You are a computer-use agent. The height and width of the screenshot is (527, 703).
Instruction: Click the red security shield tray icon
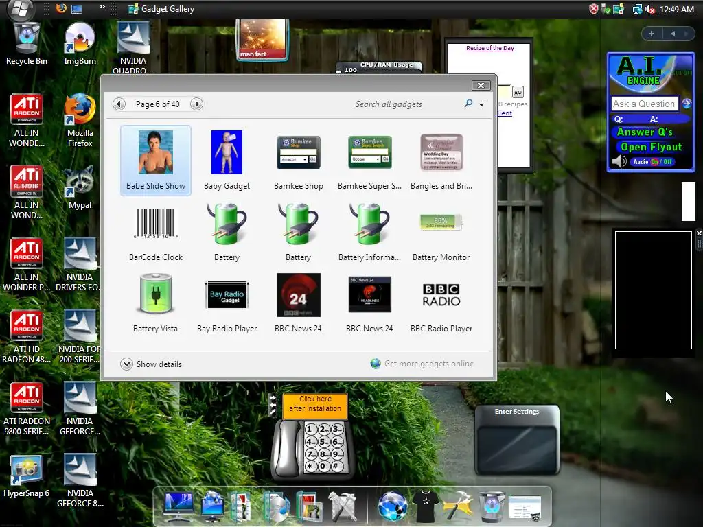coord(593,9)
